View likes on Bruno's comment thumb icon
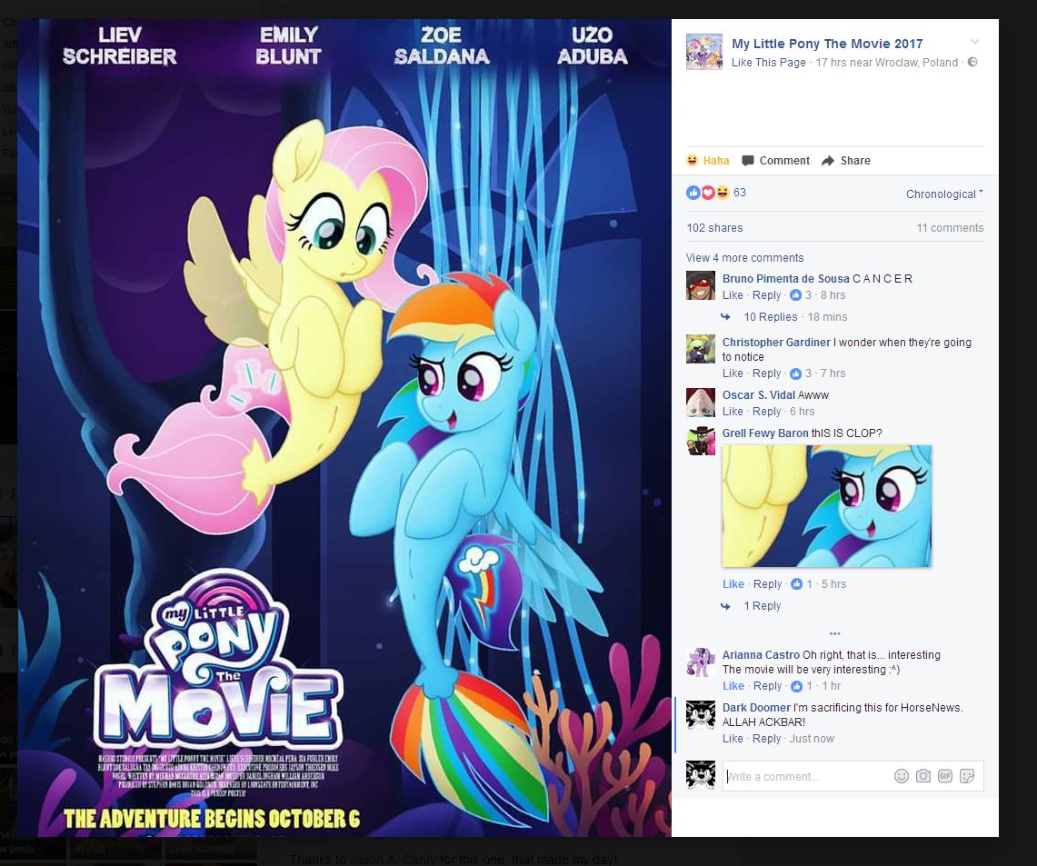The image size is (1037, 866). click(796, 294)
